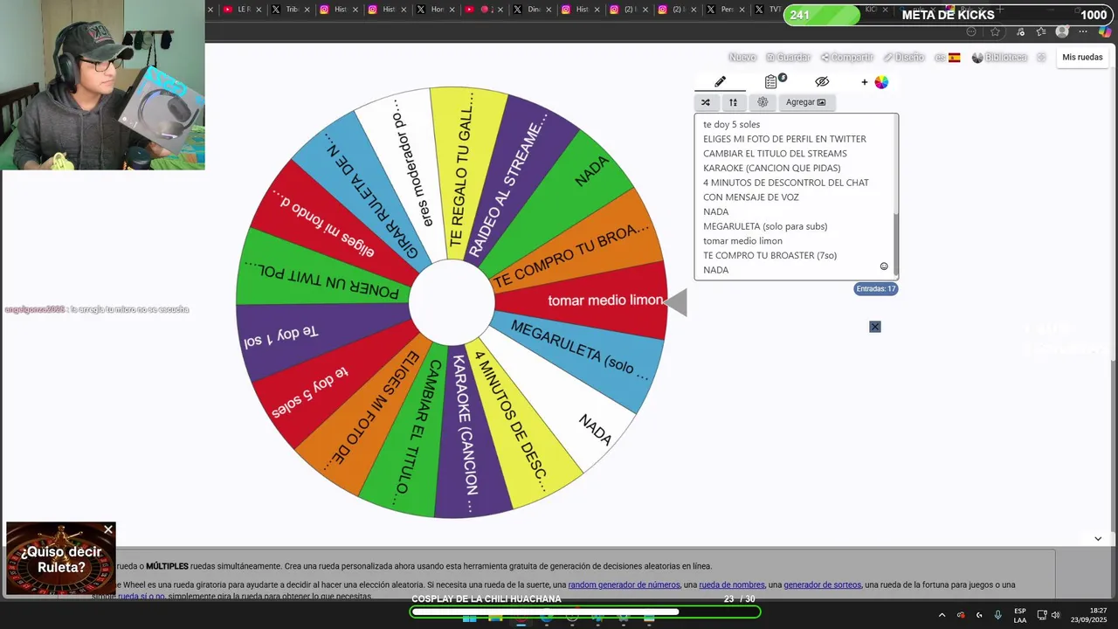Close the '¿Quiso decir Ruleta?' ad

[x=108, y=529]
